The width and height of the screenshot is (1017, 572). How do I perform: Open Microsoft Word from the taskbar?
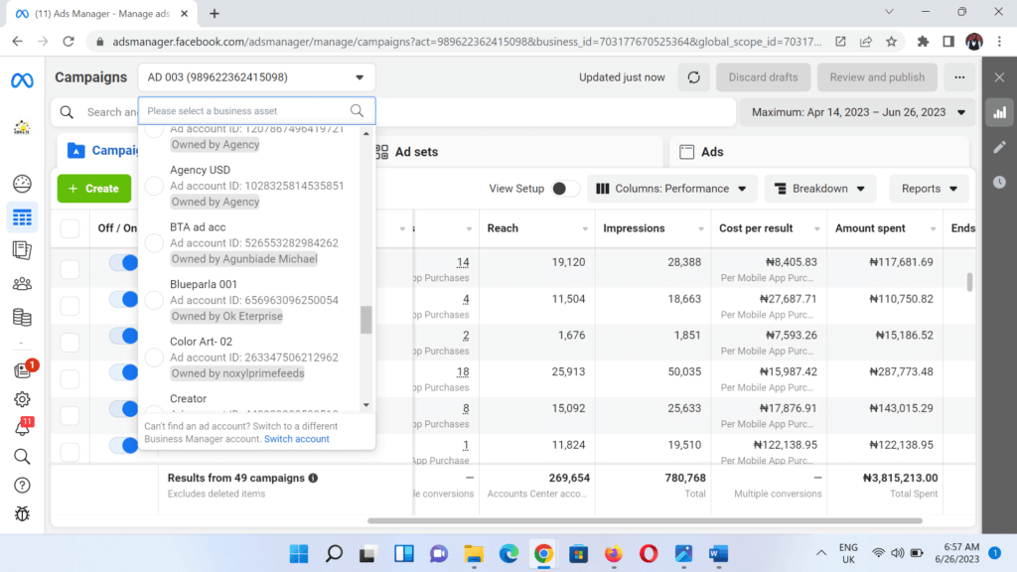718,554
